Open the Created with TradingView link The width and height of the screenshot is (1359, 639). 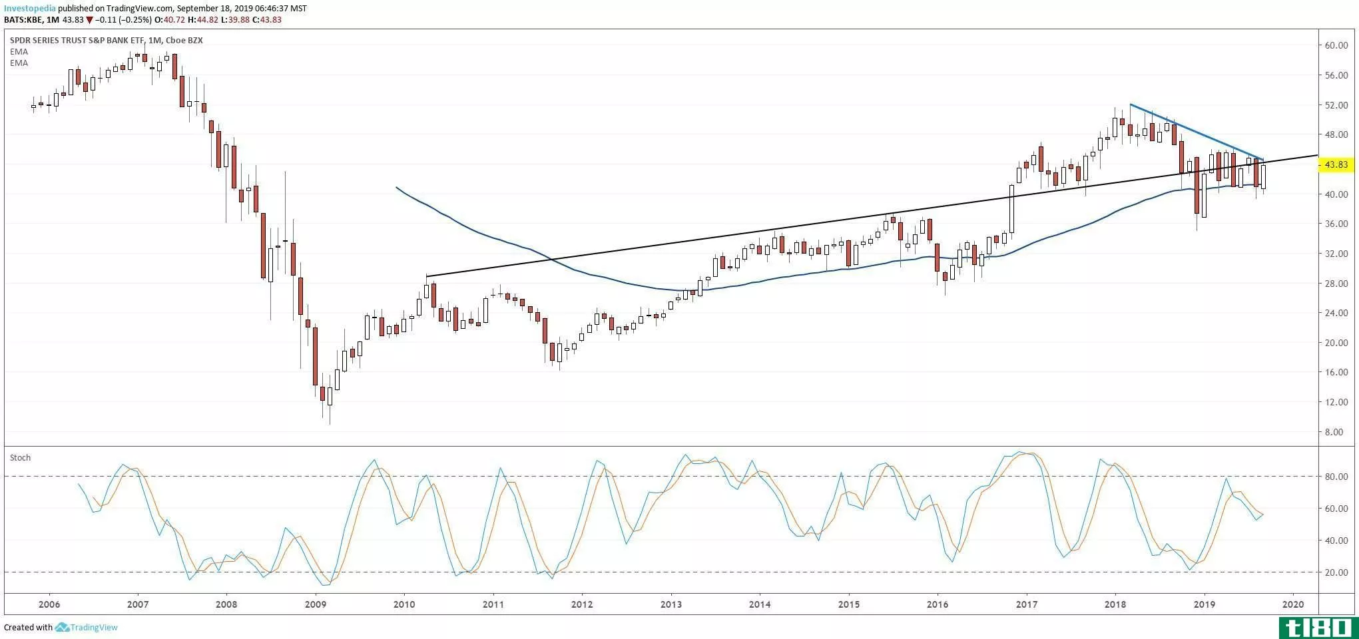(x=61, y=627)
